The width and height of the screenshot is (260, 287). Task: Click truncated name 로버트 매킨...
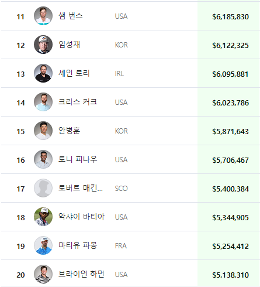[x=81, y=188]
